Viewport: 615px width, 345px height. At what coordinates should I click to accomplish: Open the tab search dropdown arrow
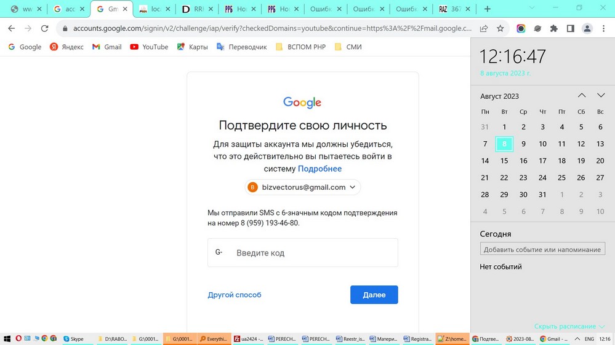click(x=531, y=8)
